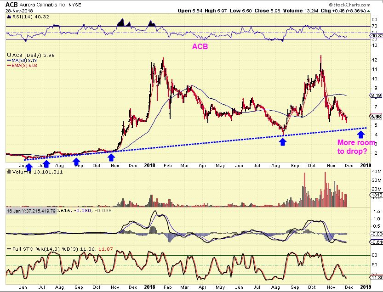This screenshot has width=383, height=292.
Task: Click the MA(50) blue legend line sample
Action: (x=9, y=61)
